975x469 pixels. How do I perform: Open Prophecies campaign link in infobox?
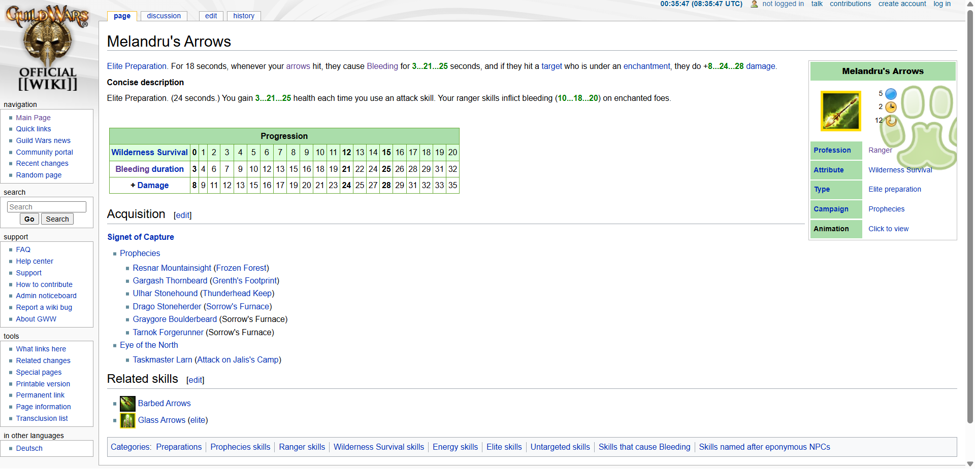887,209
